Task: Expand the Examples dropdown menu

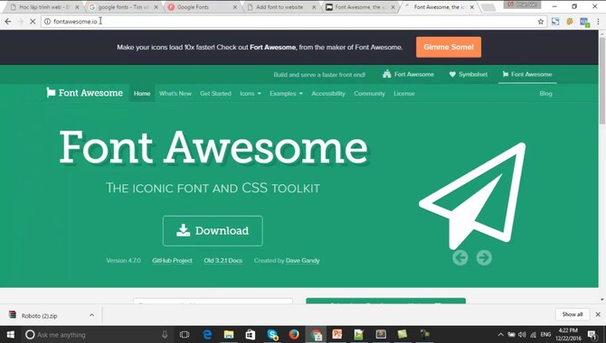Action: point(286,93)
